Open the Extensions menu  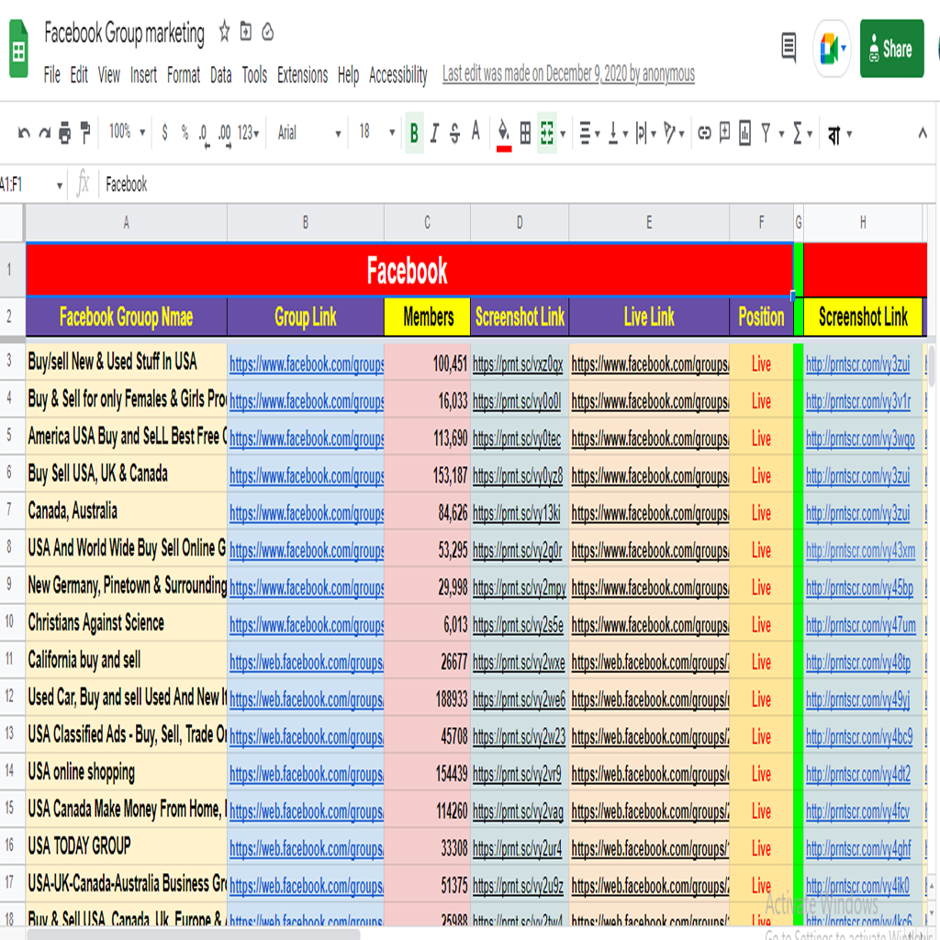pos(302,75)
